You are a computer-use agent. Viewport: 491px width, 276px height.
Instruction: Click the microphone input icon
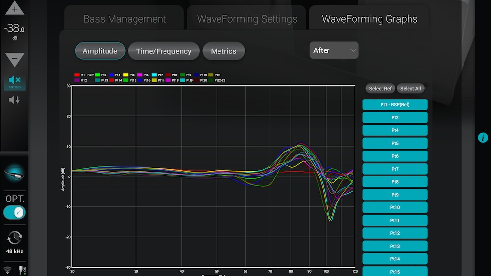coord(14,174)
